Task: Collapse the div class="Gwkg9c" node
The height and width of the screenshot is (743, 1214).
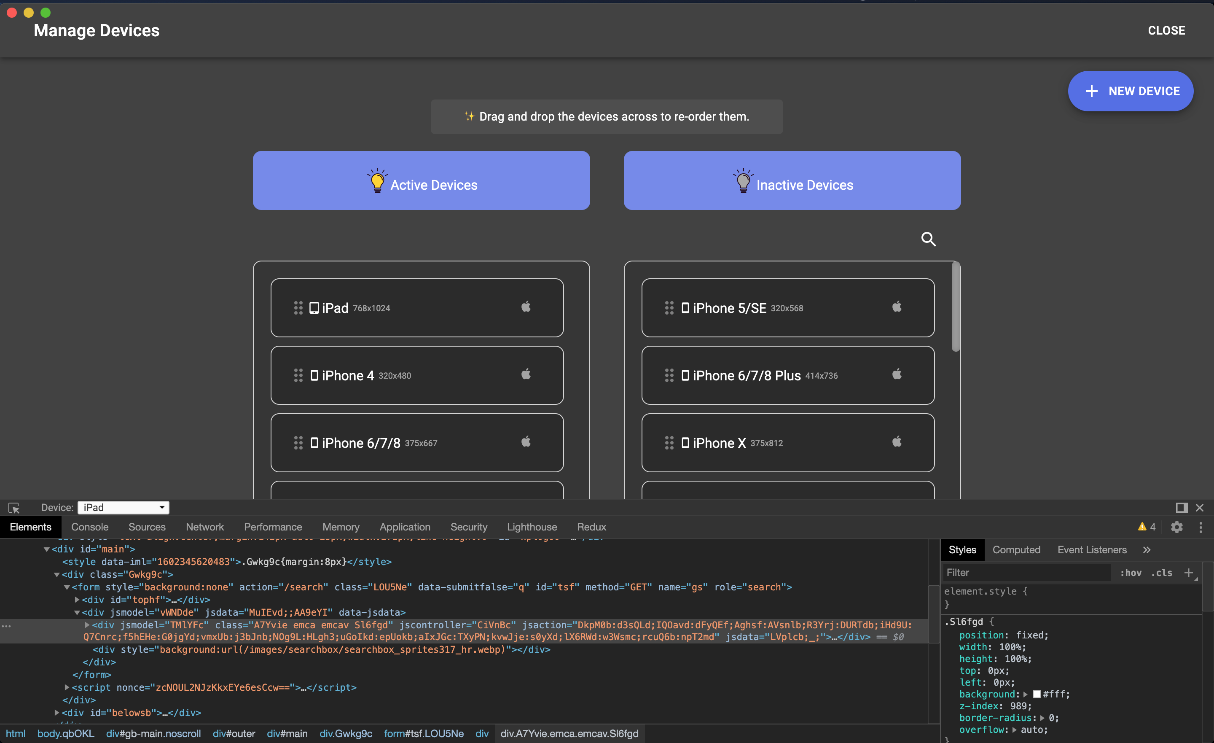Action: tap(56, 574)
